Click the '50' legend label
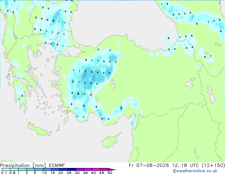 click(x=110, y=173)
